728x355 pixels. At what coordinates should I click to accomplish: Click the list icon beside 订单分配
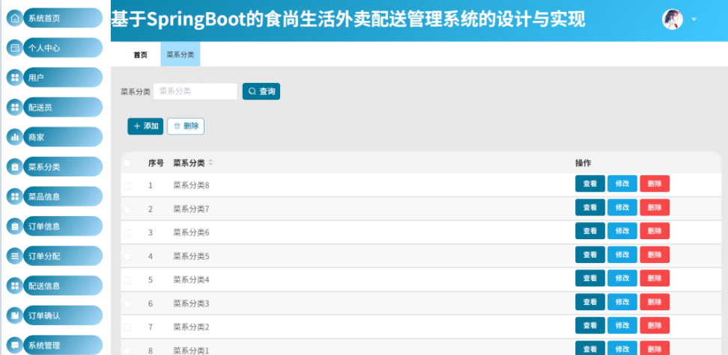(15, 256)
